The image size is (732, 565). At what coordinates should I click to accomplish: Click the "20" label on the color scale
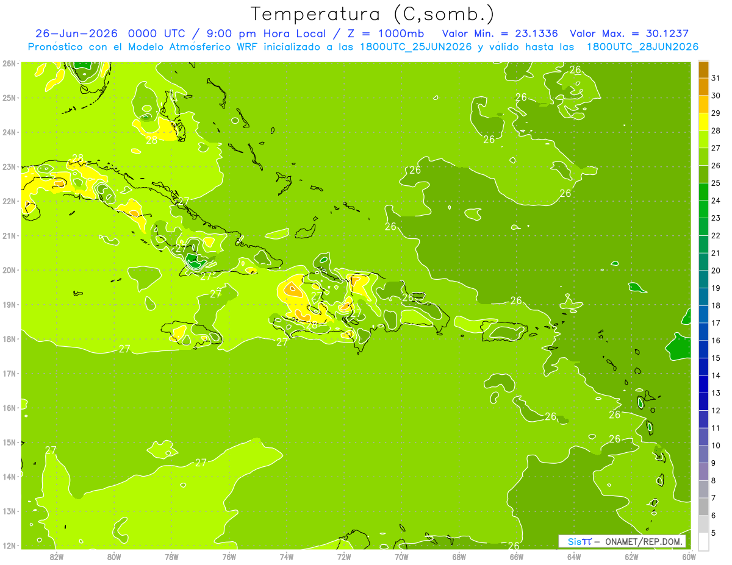716,271
